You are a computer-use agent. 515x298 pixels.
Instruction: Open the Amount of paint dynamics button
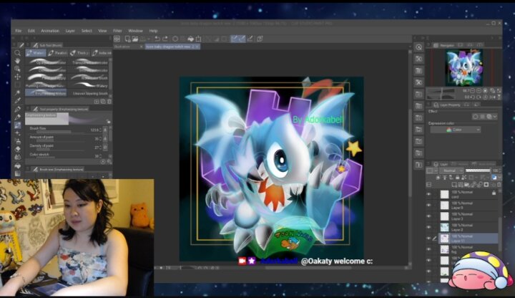pyautogui.click(x=105, y=139)
